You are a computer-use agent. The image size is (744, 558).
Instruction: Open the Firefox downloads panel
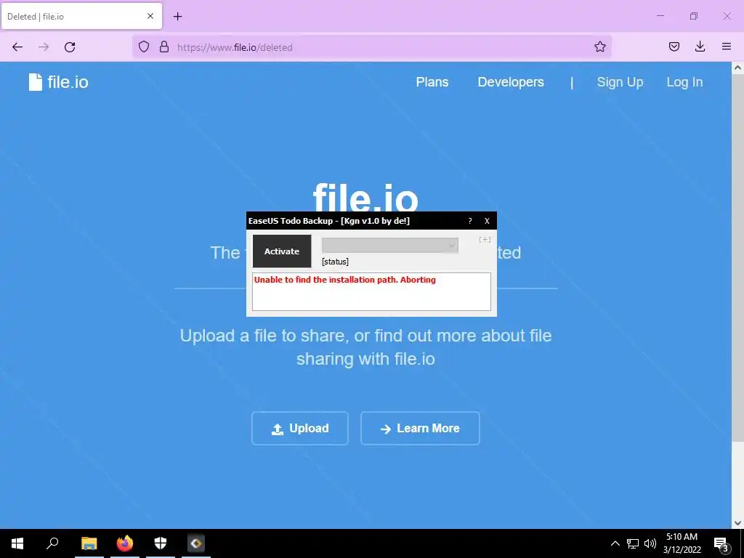(700, 46)
